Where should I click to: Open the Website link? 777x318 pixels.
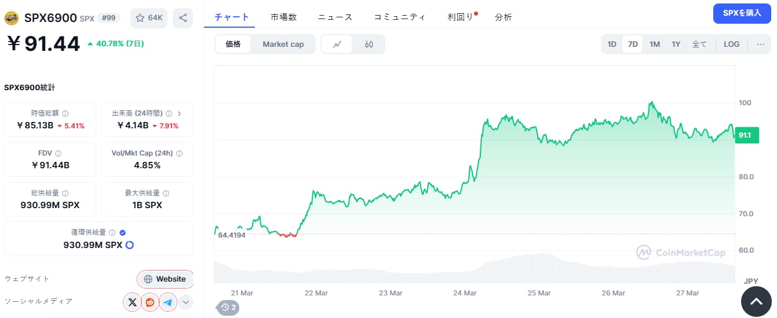point(165,279)
